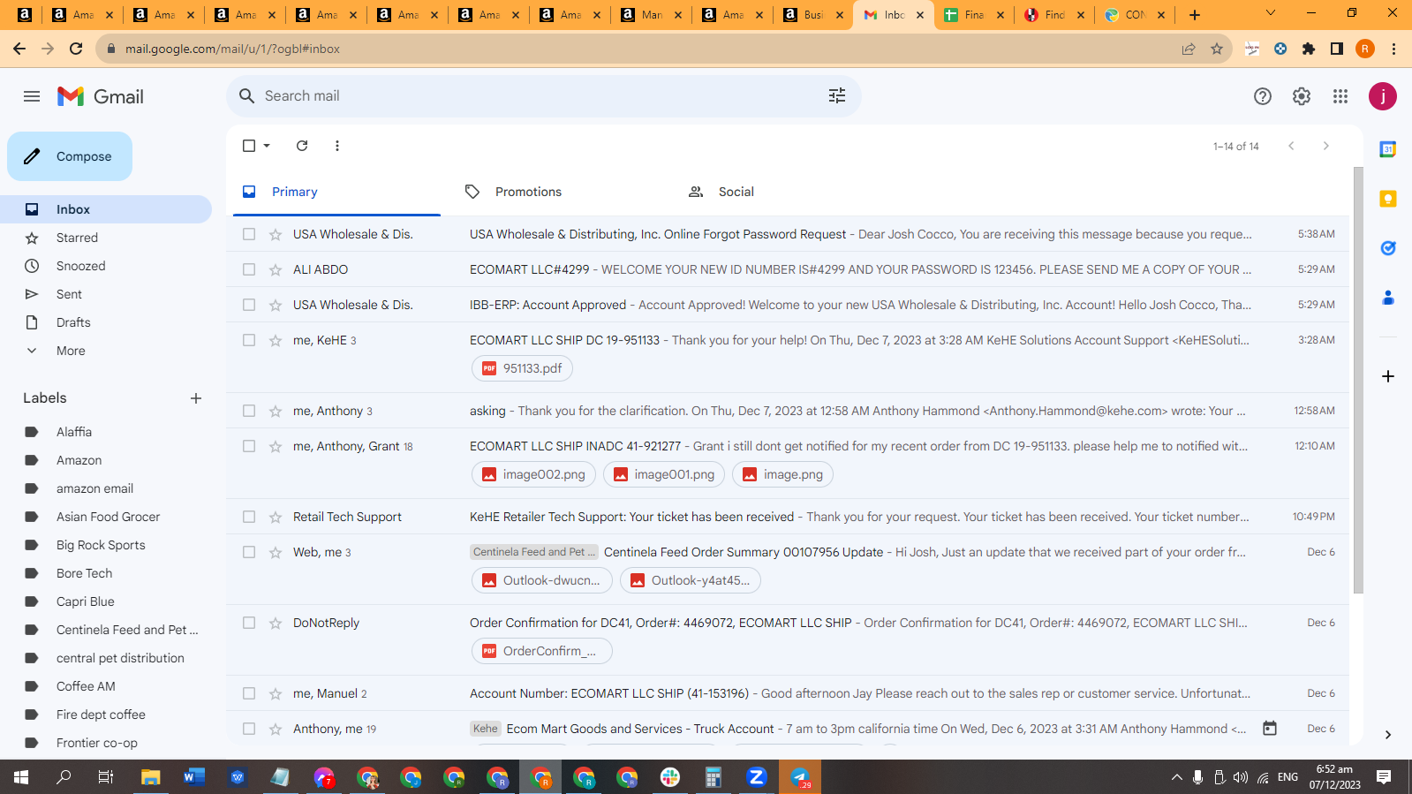Compose a new email
This screenshot has height=794, width=1412.
(70, 156)
